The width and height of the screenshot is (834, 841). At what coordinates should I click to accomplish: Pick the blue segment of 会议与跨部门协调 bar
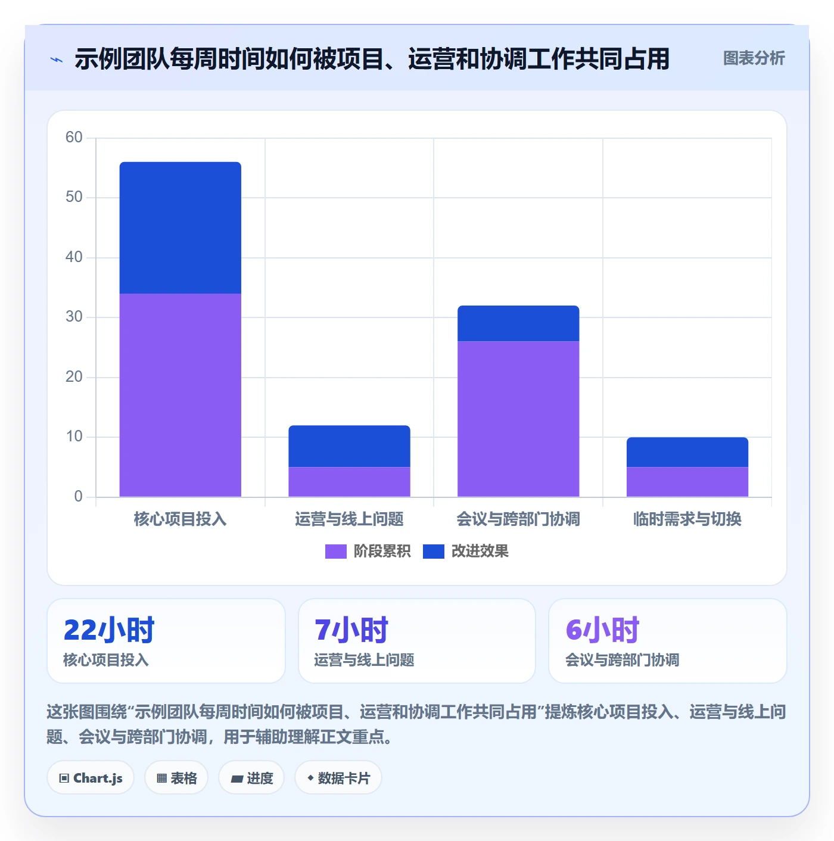click(518, 323)
